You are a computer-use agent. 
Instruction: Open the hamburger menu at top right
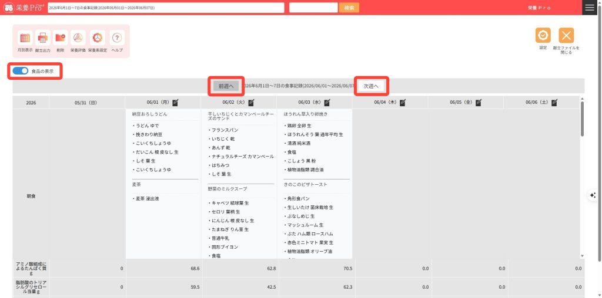click(589, 7)
